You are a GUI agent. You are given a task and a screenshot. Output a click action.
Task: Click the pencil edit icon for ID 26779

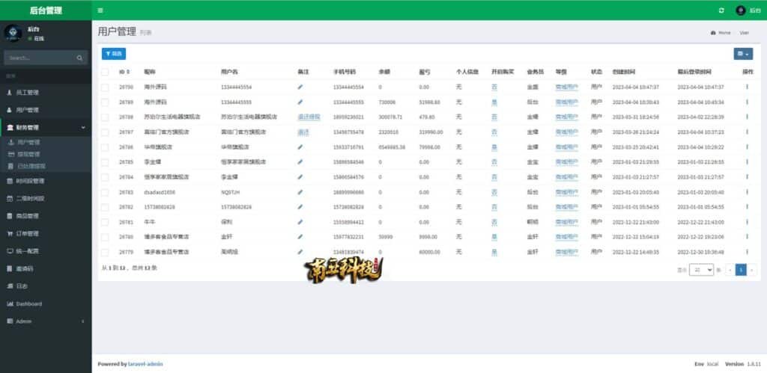pyautogui.click(x=300, y=252)
